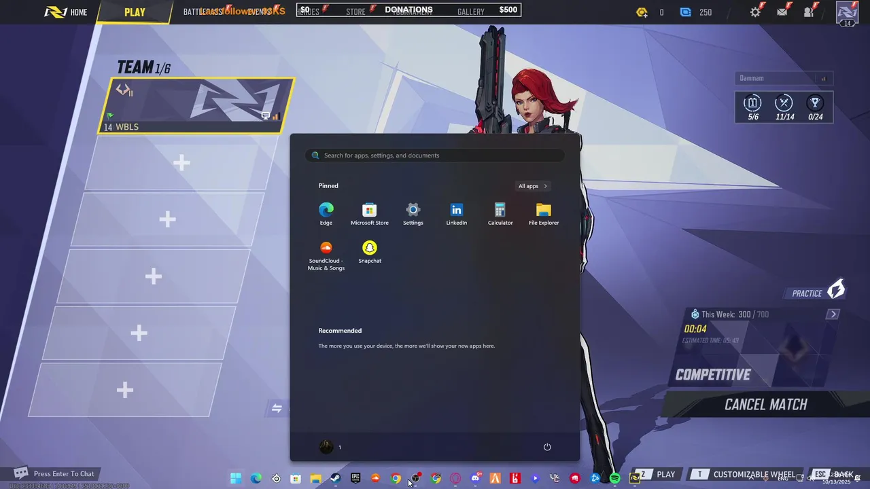The image size is (870, 489).
Task: Open the pinned Snapchat app
Action: click(x=370, y=252)
